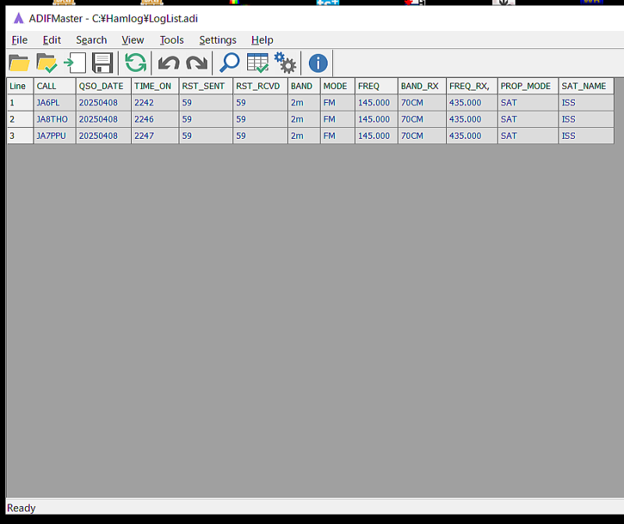Image resolution: width=624 pixels, height=524 pixels.
Task: Select the 2247 TIME_ON cell
Action: coord(154,136)
